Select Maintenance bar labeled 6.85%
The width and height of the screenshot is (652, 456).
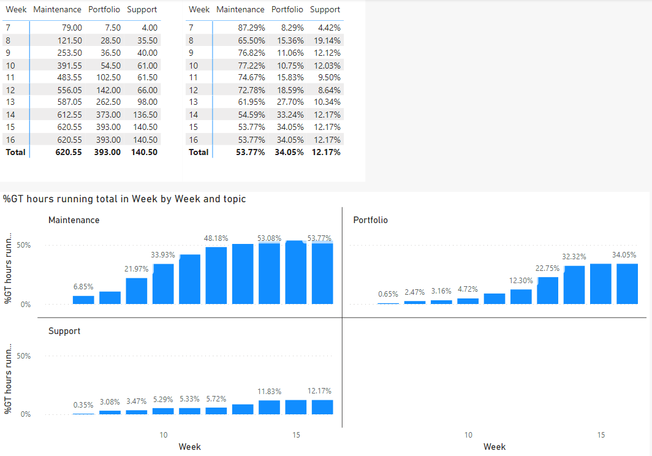[x=83, y=300]
